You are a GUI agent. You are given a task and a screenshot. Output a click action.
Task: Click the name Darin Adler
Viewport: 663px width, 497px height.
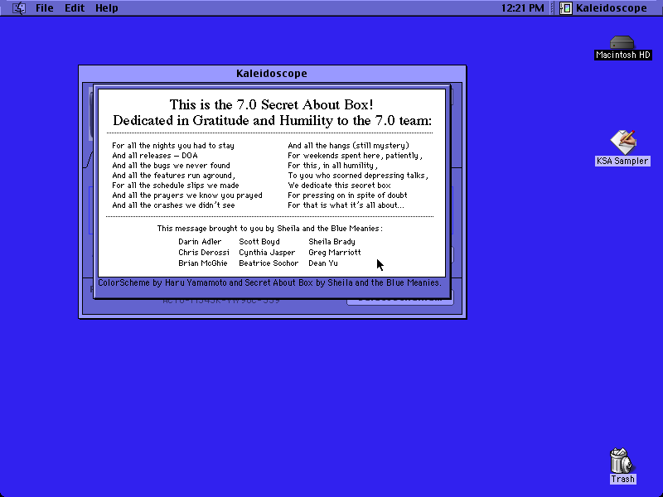[200, 242]
